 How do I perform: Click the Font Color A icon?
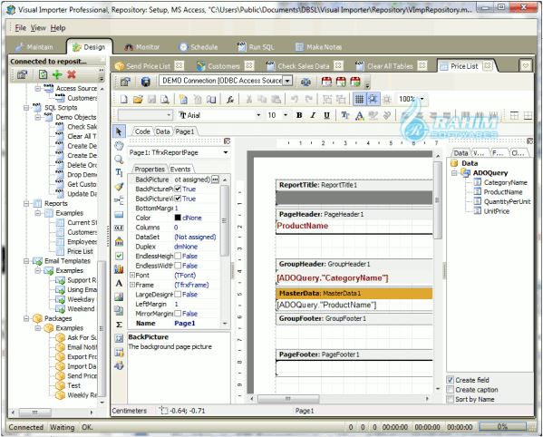(360, 115)
